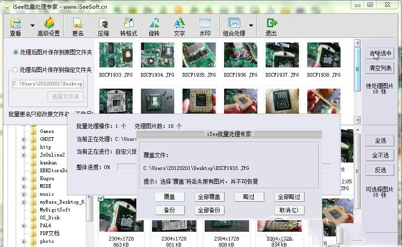The height and width of the screenshot is (247, 402).
Task: Click the pending images list scrollbar thumb
Action: 357,69
